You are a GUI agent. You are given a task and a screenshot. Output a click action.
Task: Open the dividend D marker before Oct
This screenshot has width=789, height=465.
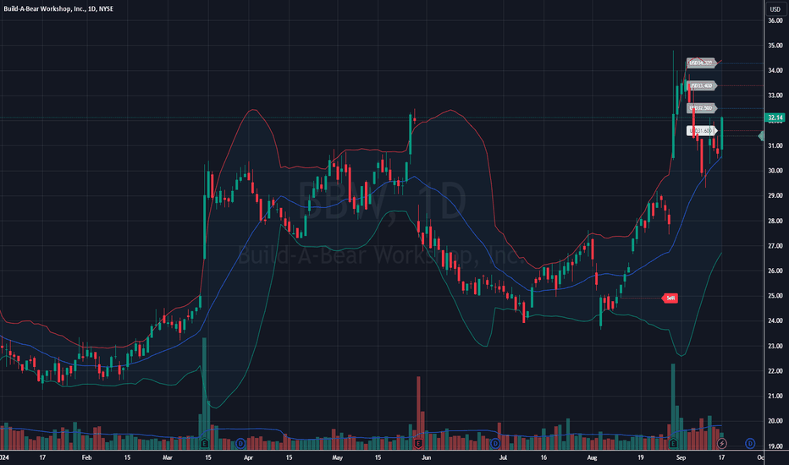click(750, 443)
